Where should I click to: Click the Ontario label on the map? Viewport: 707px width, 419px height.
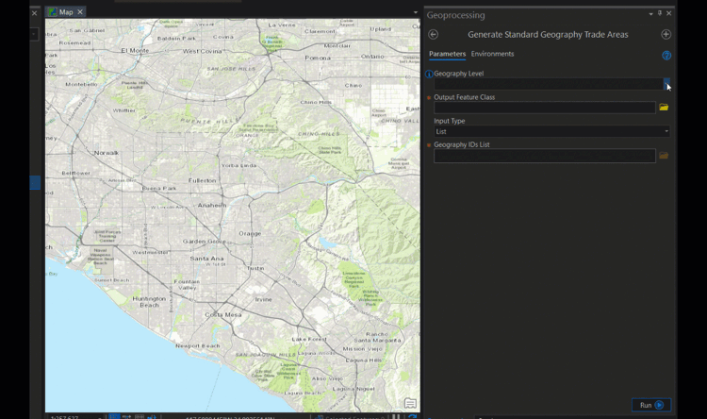[x=372, y=56]
